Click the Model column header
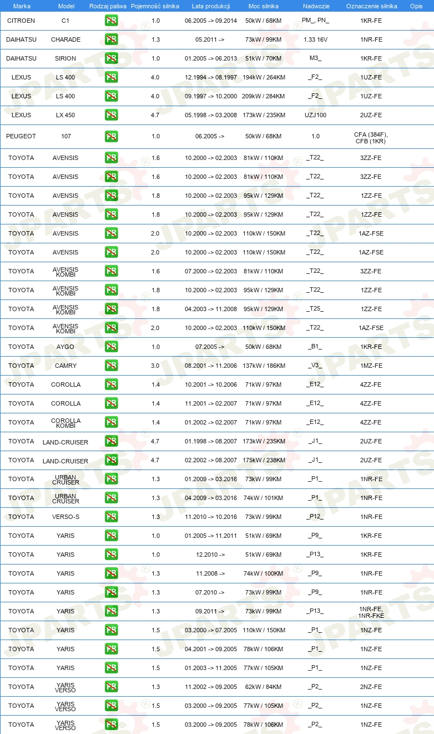Screen dimensions: 434x734 pos(65,6)
